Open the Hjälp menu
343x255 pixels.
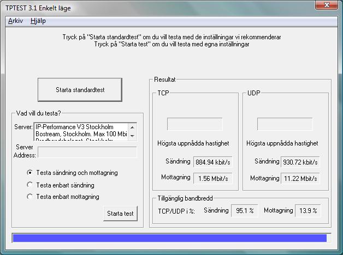[38, 21]
